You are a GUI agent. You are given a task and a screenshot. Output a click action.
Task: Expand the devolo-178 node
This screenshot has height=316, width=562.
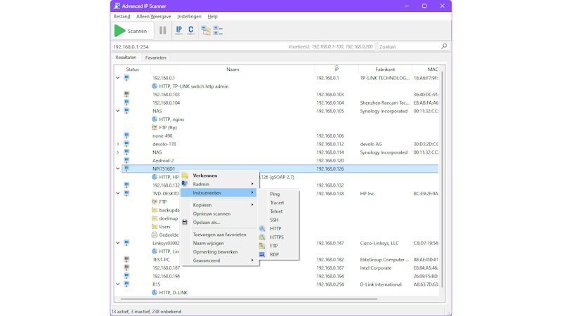click(x=117, y=144)
